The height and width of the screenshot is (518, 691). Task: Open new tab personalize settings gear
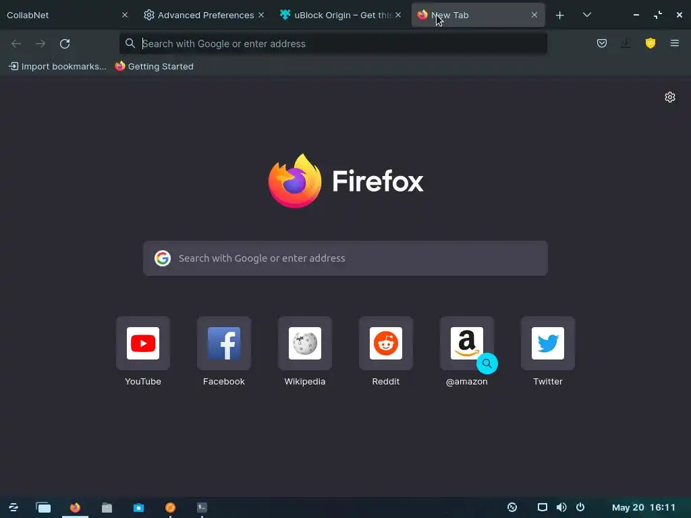click(670, 97)
